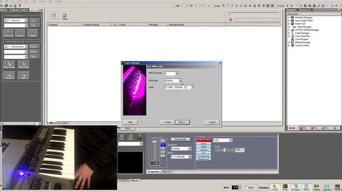Click Add to under Cue Programming
The image size is (342, 192).
coord(33,33)
